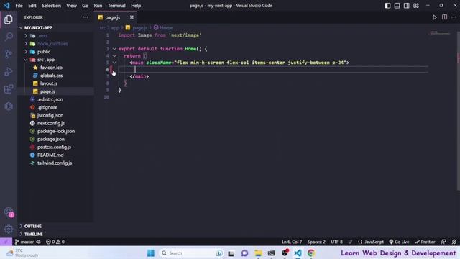The image size is (460, 259).
Task: Close the page.js editor tab
Action: [x=132, y=17]
